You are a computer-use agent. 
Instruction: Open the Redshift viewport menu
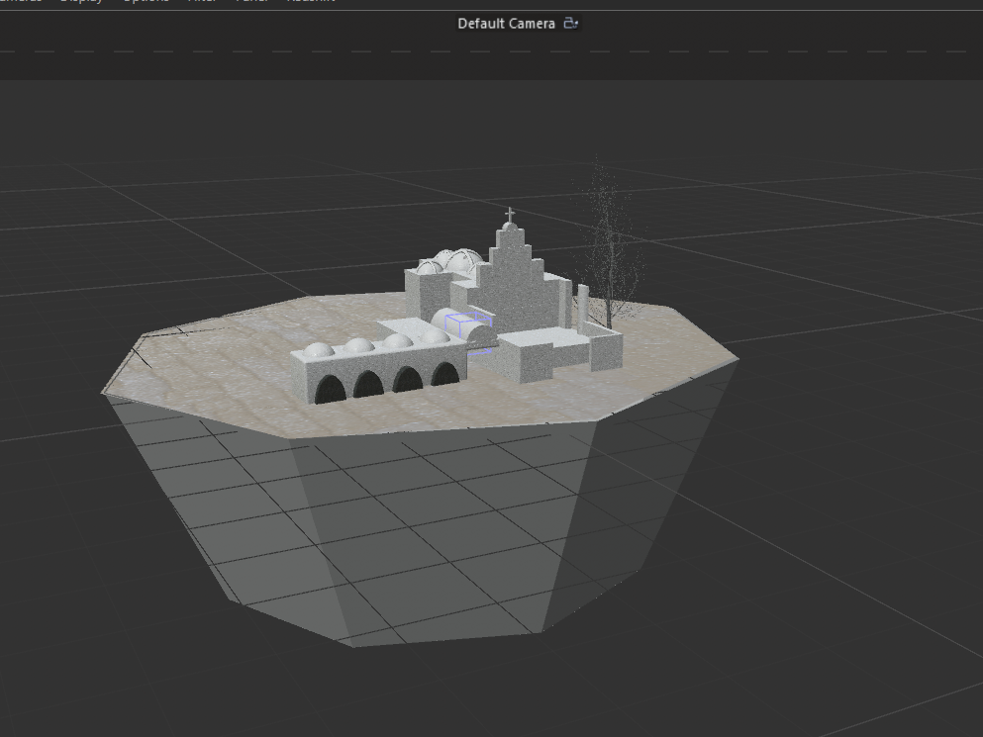pyautogui.click(x=311, y=1)
